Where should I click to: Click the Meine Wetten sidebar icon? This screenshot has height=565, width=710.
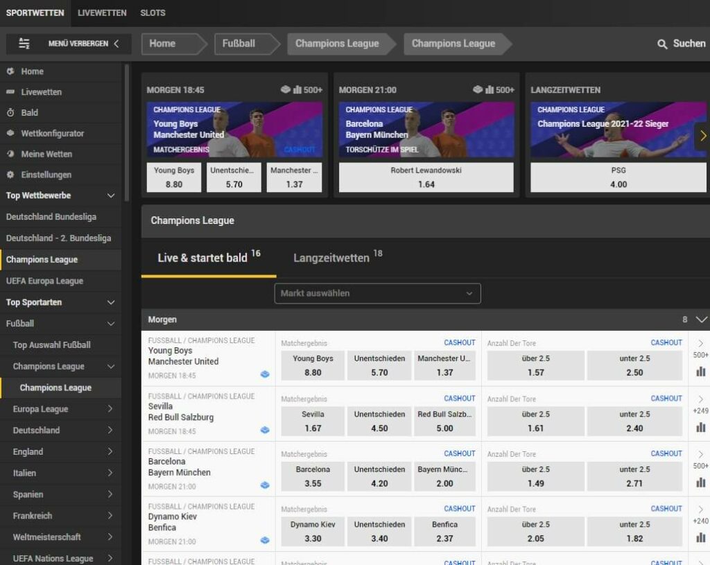(10, 154)
